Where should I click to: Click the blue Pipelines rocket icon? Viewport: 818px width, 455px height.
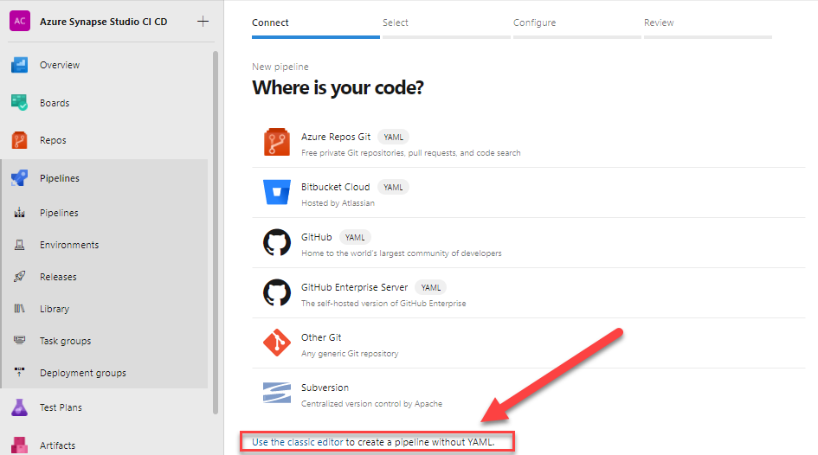(19, 178)
